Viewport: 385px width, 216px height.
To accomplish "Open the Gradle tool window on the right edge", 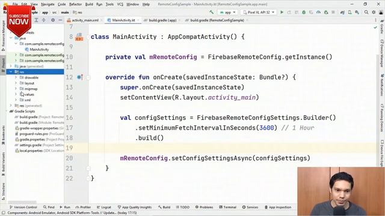I will (x=382, y=27).
